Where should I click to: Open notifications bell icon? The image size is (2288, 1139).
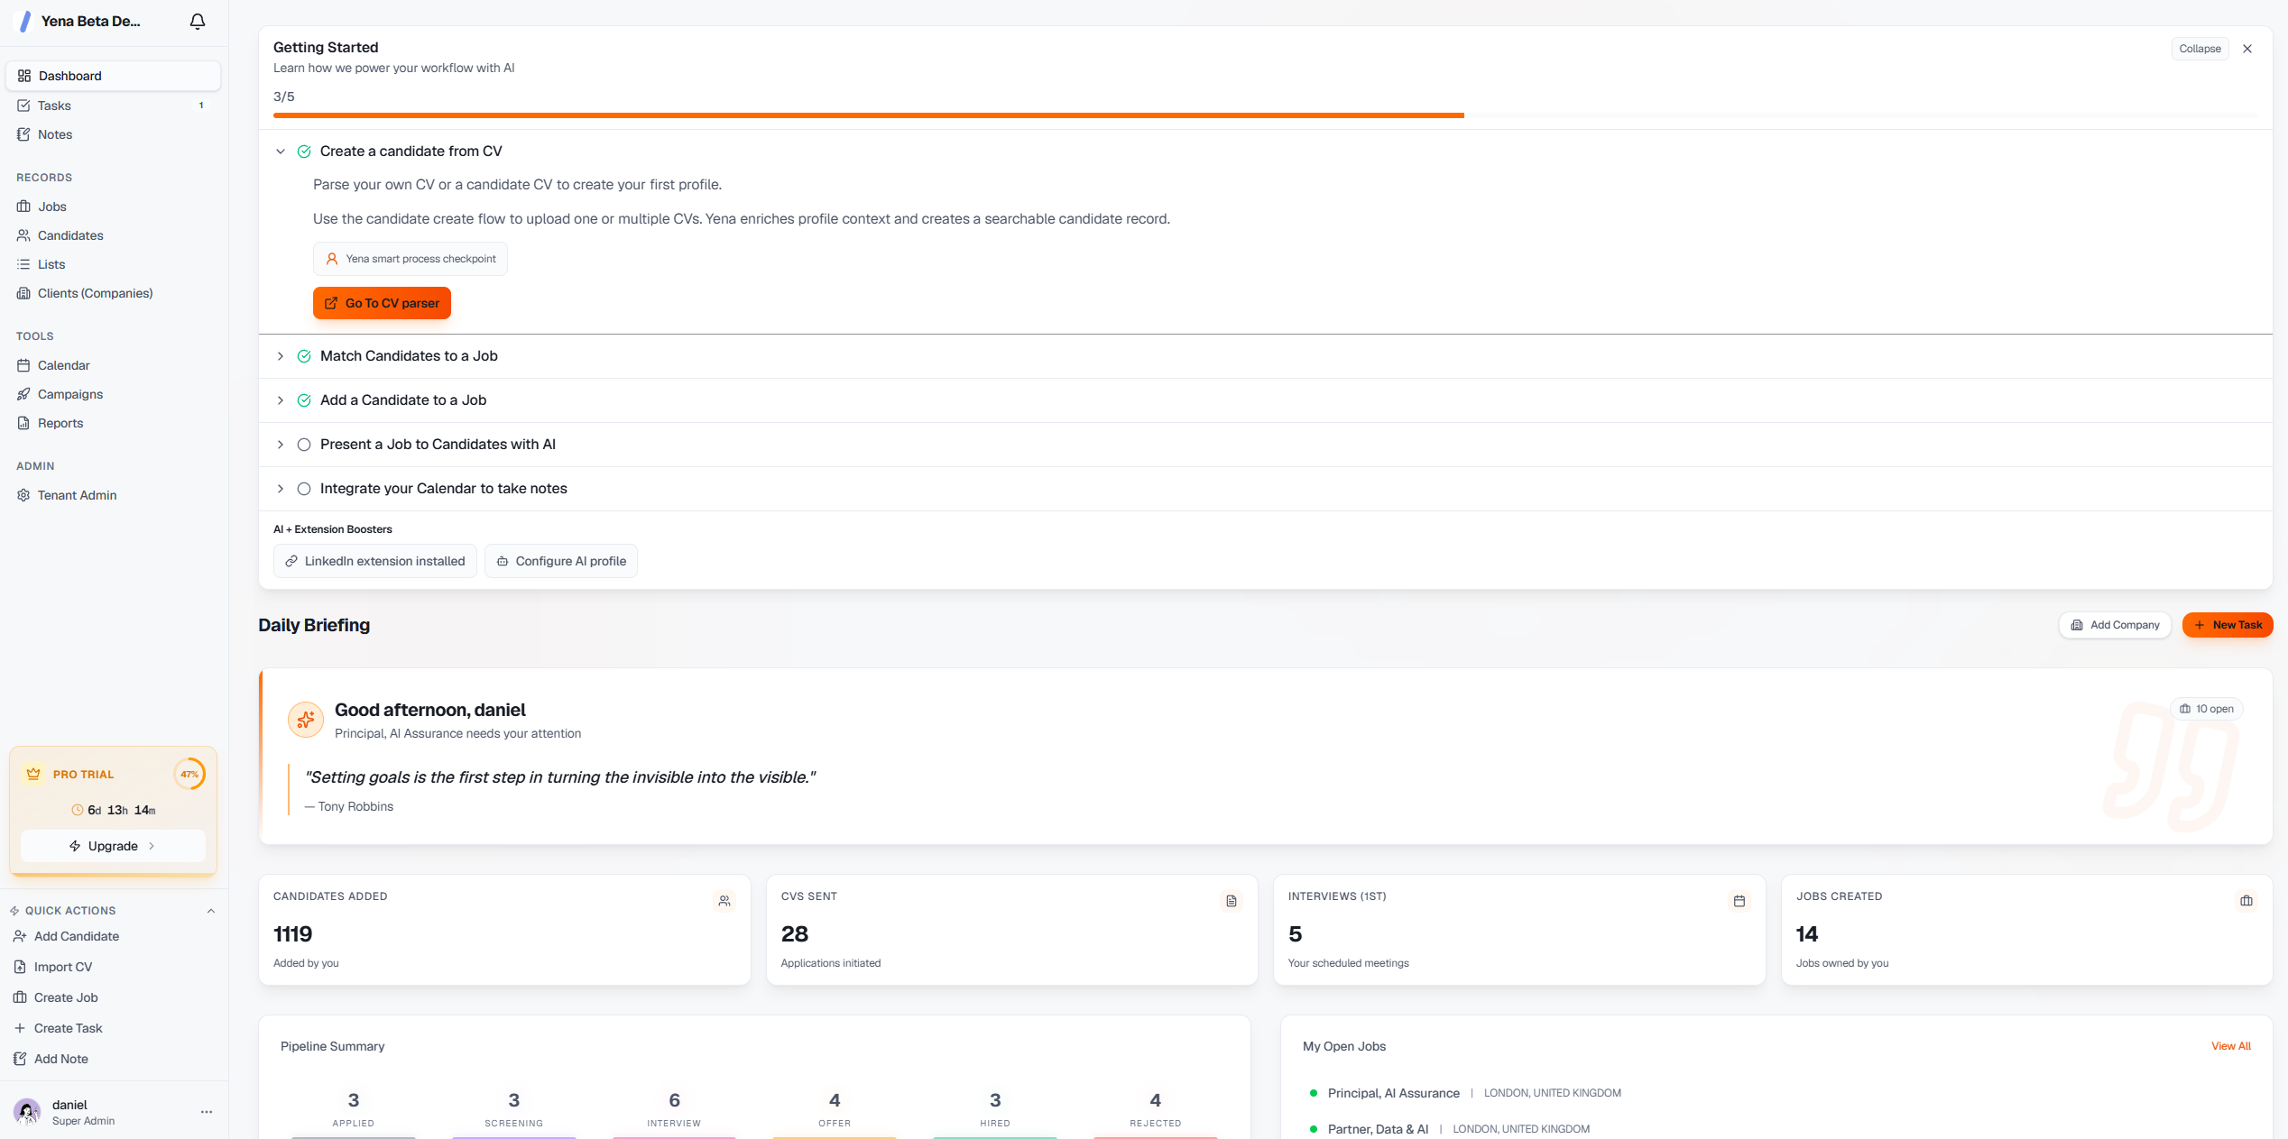[198, 21]
